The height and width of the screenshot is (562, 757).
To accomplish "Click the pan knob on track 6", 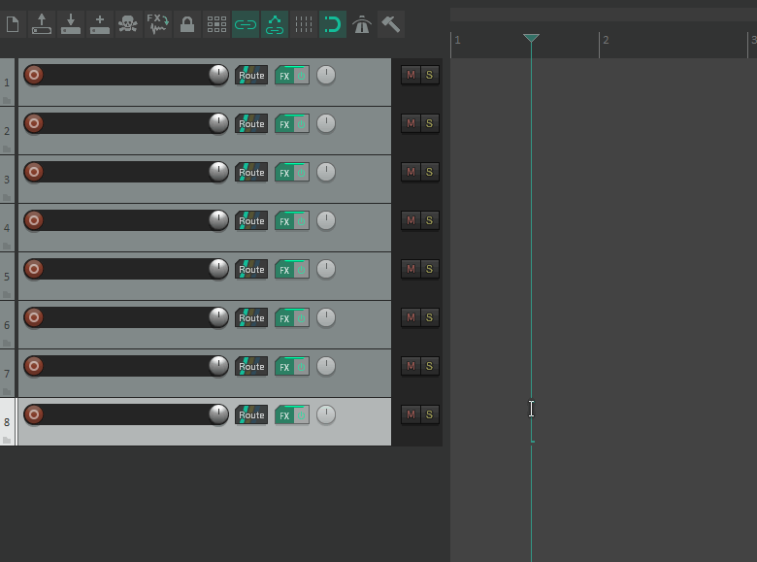I will (326, 317).
